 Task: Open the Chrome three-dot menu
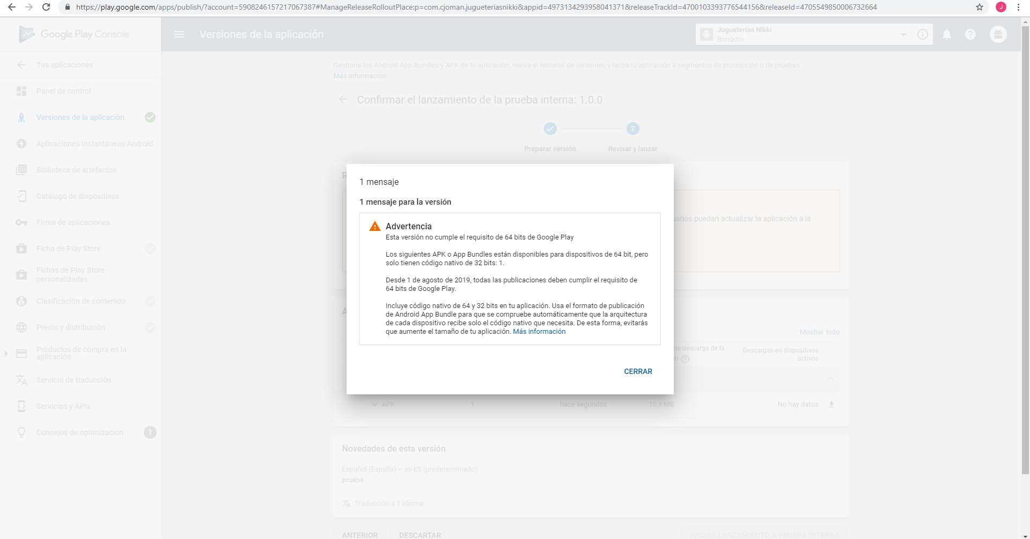(1018, 7)
